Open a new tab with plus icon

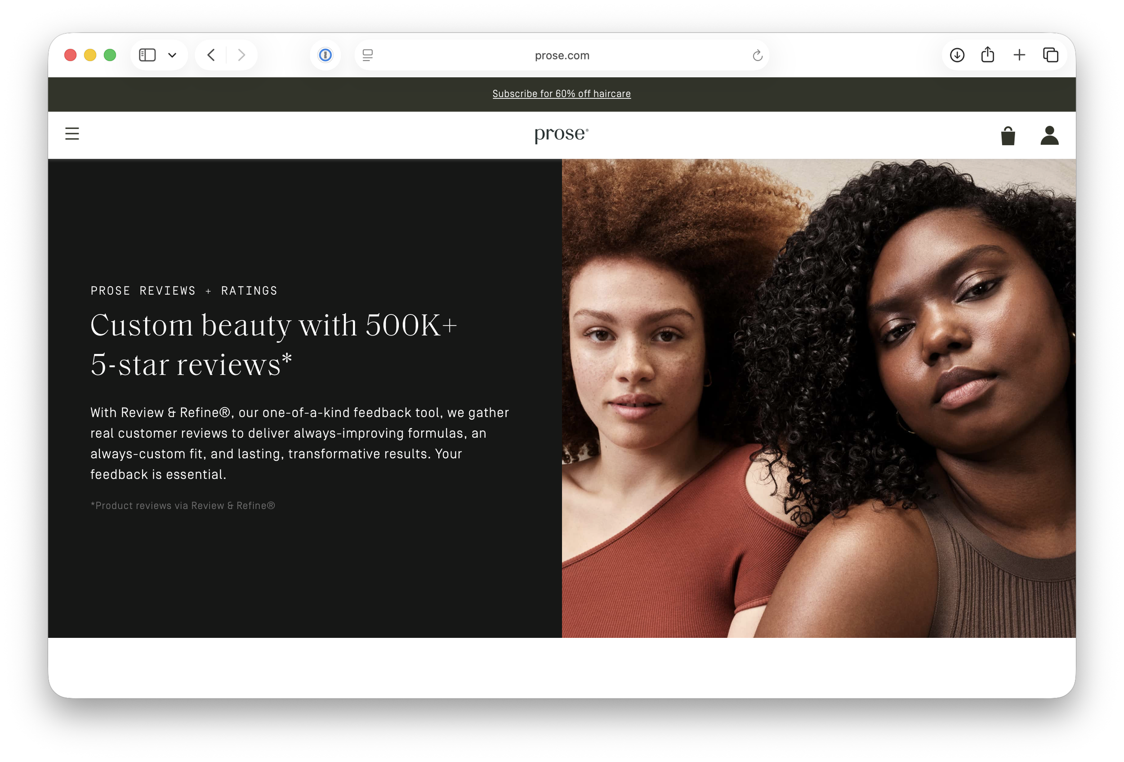[x=1019, y=55]
